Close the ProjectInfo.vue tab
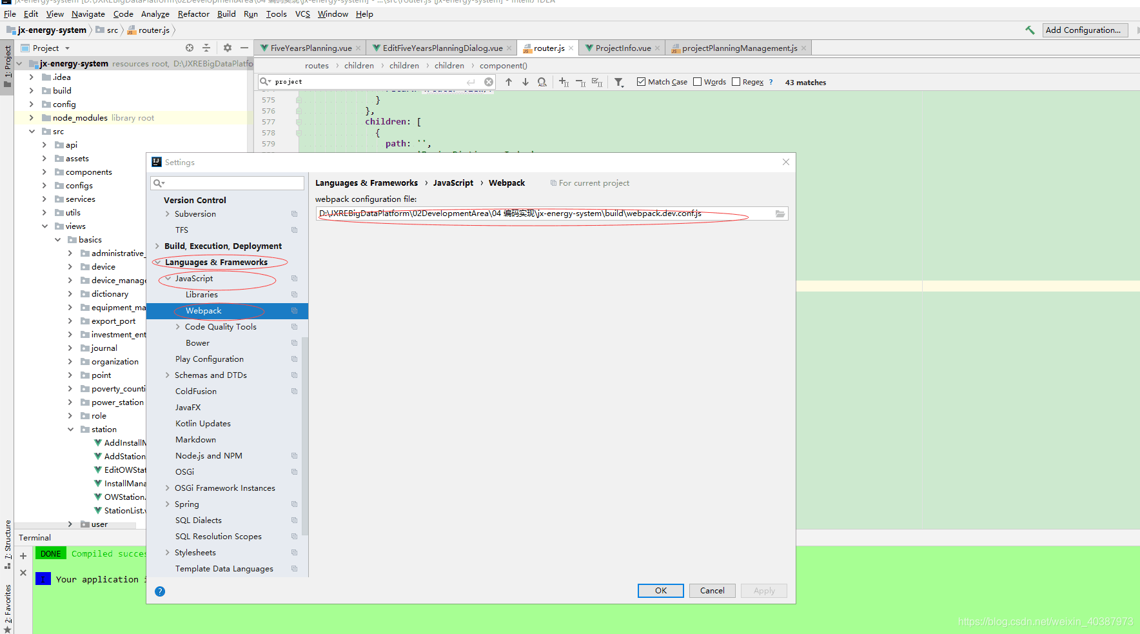Image resolution: width=1140 pixels, height=634 pixels. [x=658, y=48]
